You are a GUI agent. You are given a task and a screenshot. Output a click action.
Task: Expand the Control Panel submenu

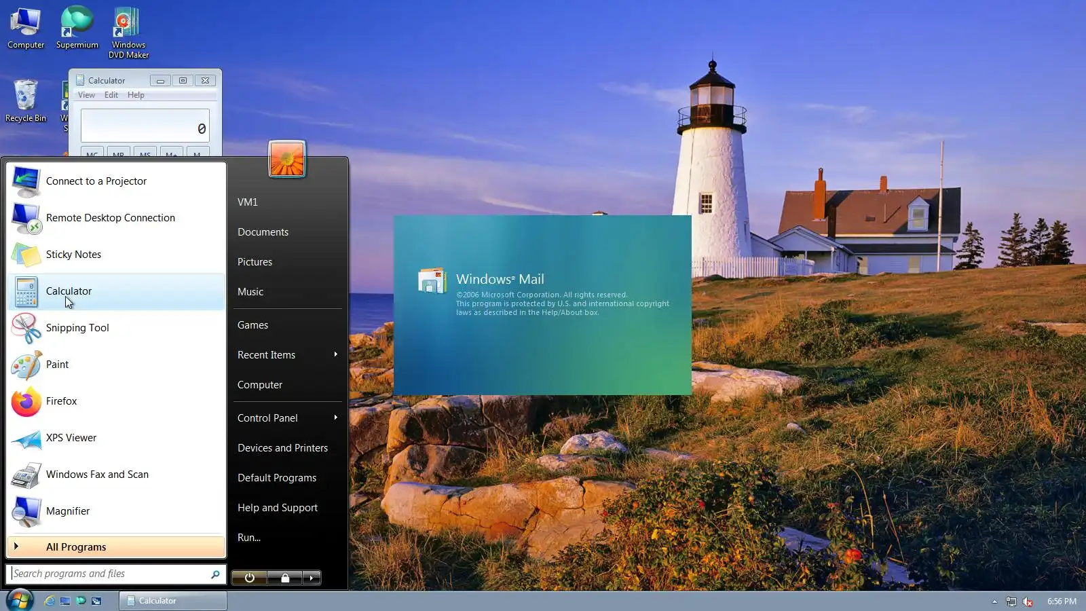tap(287, 418)
